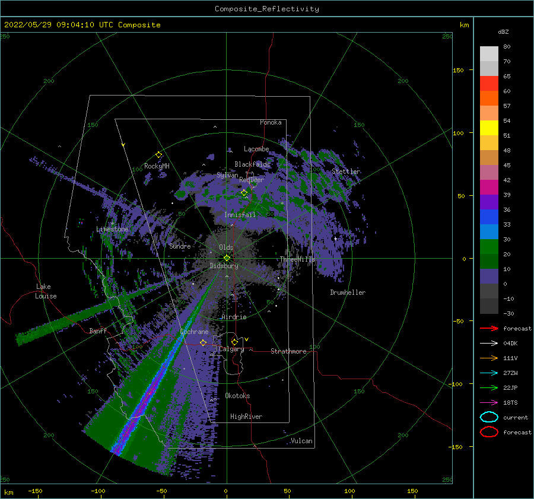Click the Sylvan label
The image size is (534, 499).
click(227, 175)
